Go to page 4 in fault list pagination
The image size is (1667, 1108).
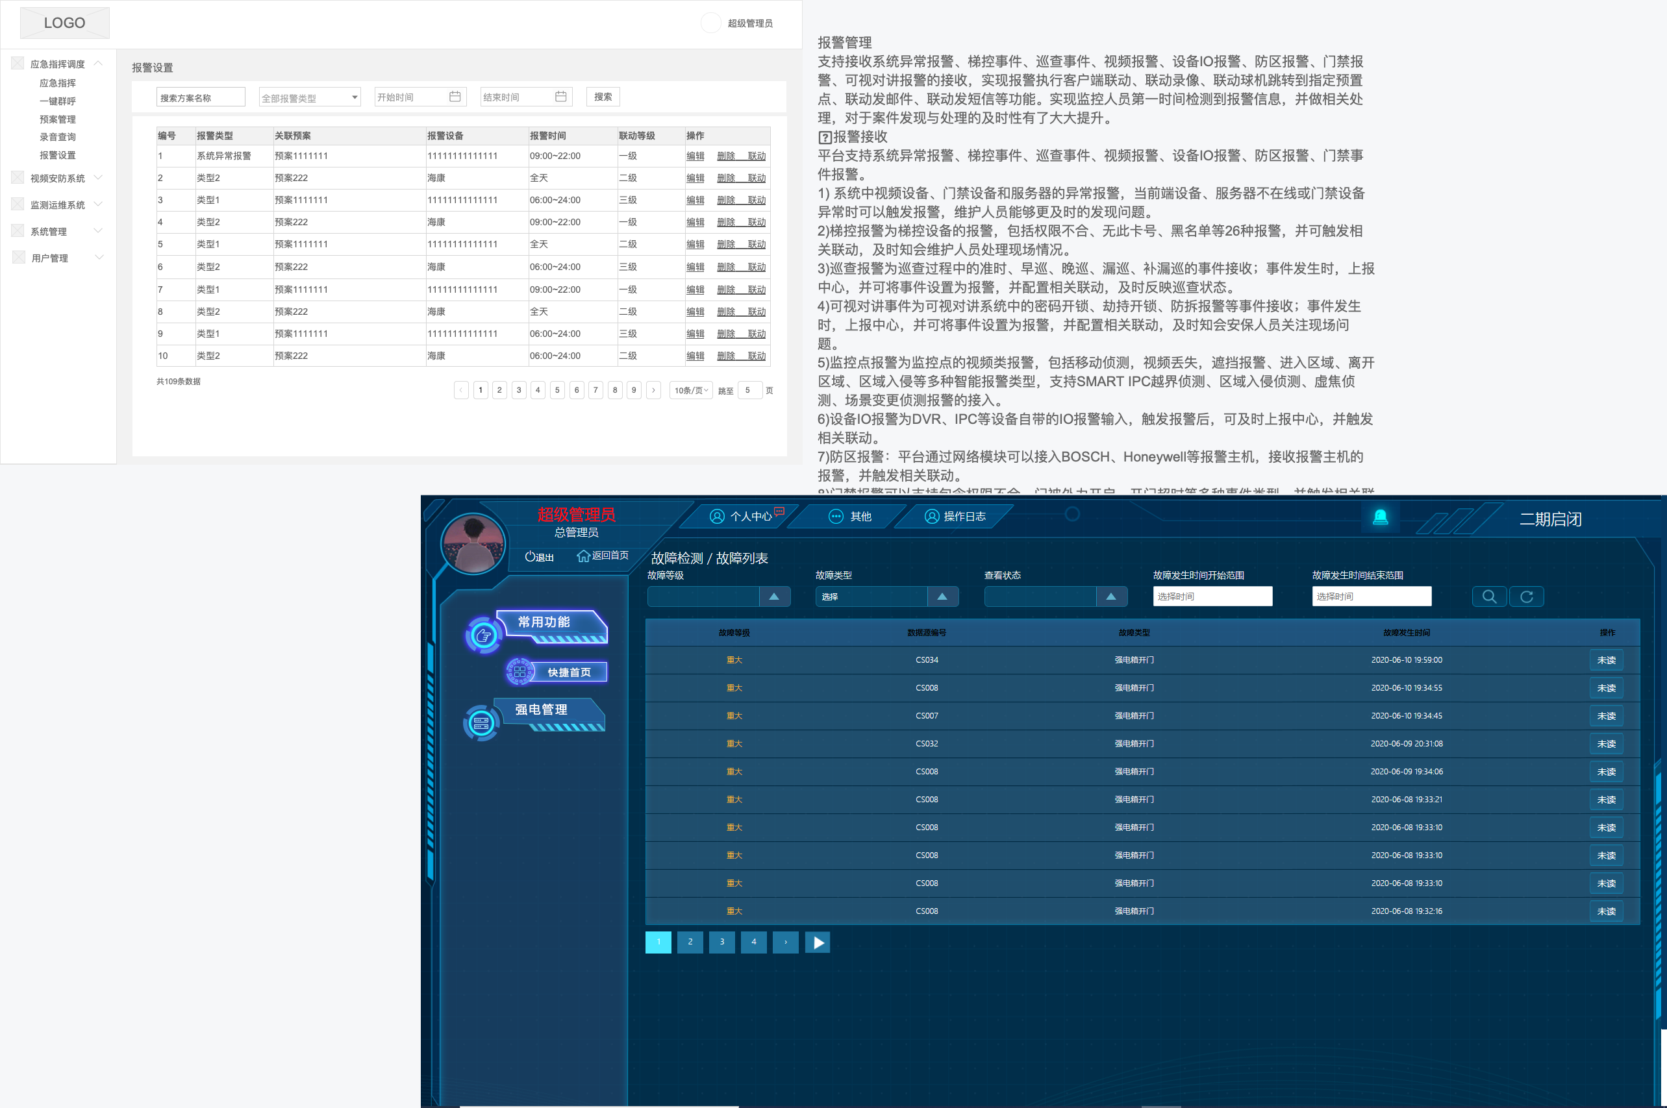tap(753, 942)
